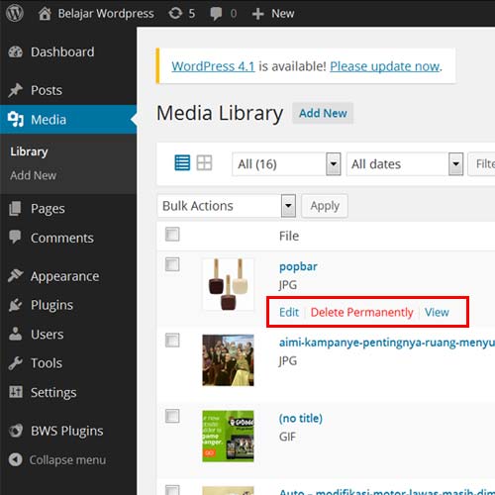Image resolution: width=495 pixels, height=495 pixels.
Task: Open Dashboard menu item
Action: click(x=62, y=51)
